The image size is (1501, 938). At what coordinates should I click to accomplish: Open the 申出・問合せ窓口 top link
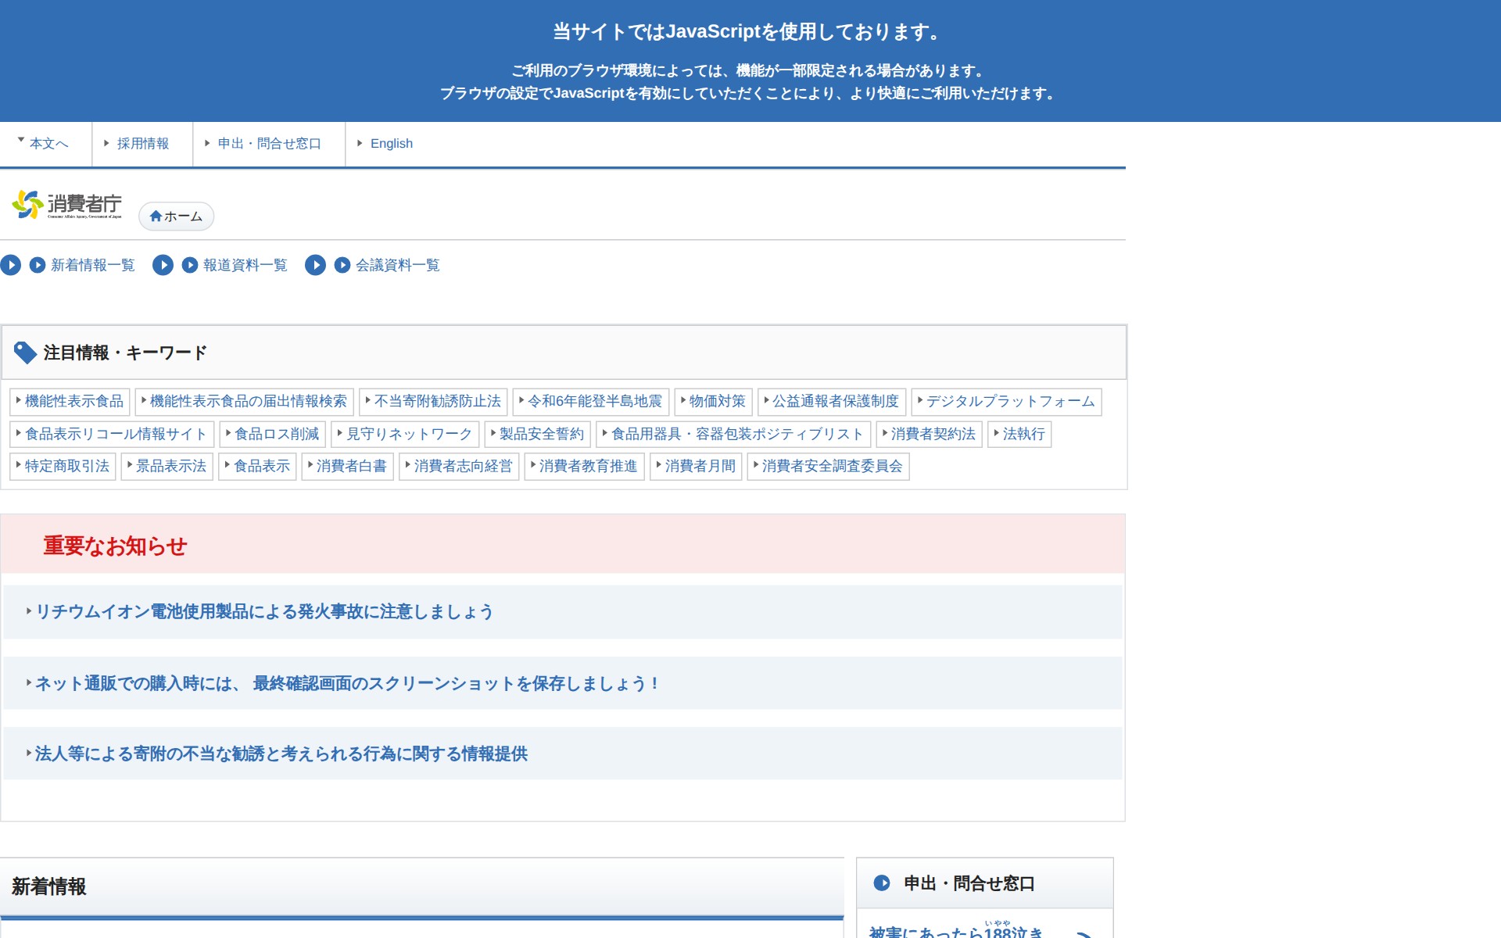267,143
